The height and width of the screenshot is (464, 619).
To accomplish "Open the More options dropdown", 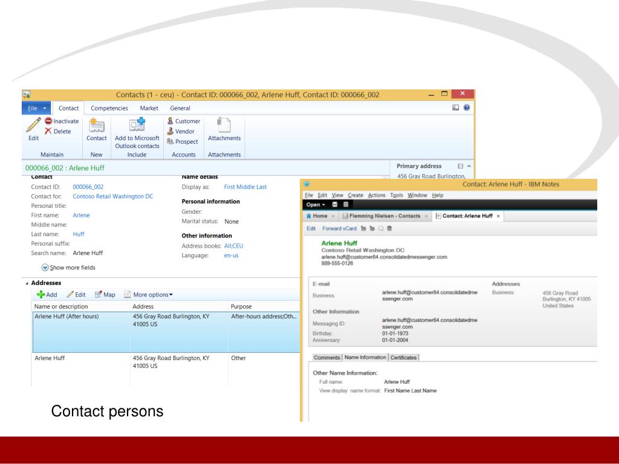I will tap(149, 295).
